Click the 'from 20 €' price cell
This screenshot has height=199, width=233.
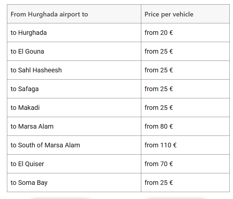click(159, 33)
